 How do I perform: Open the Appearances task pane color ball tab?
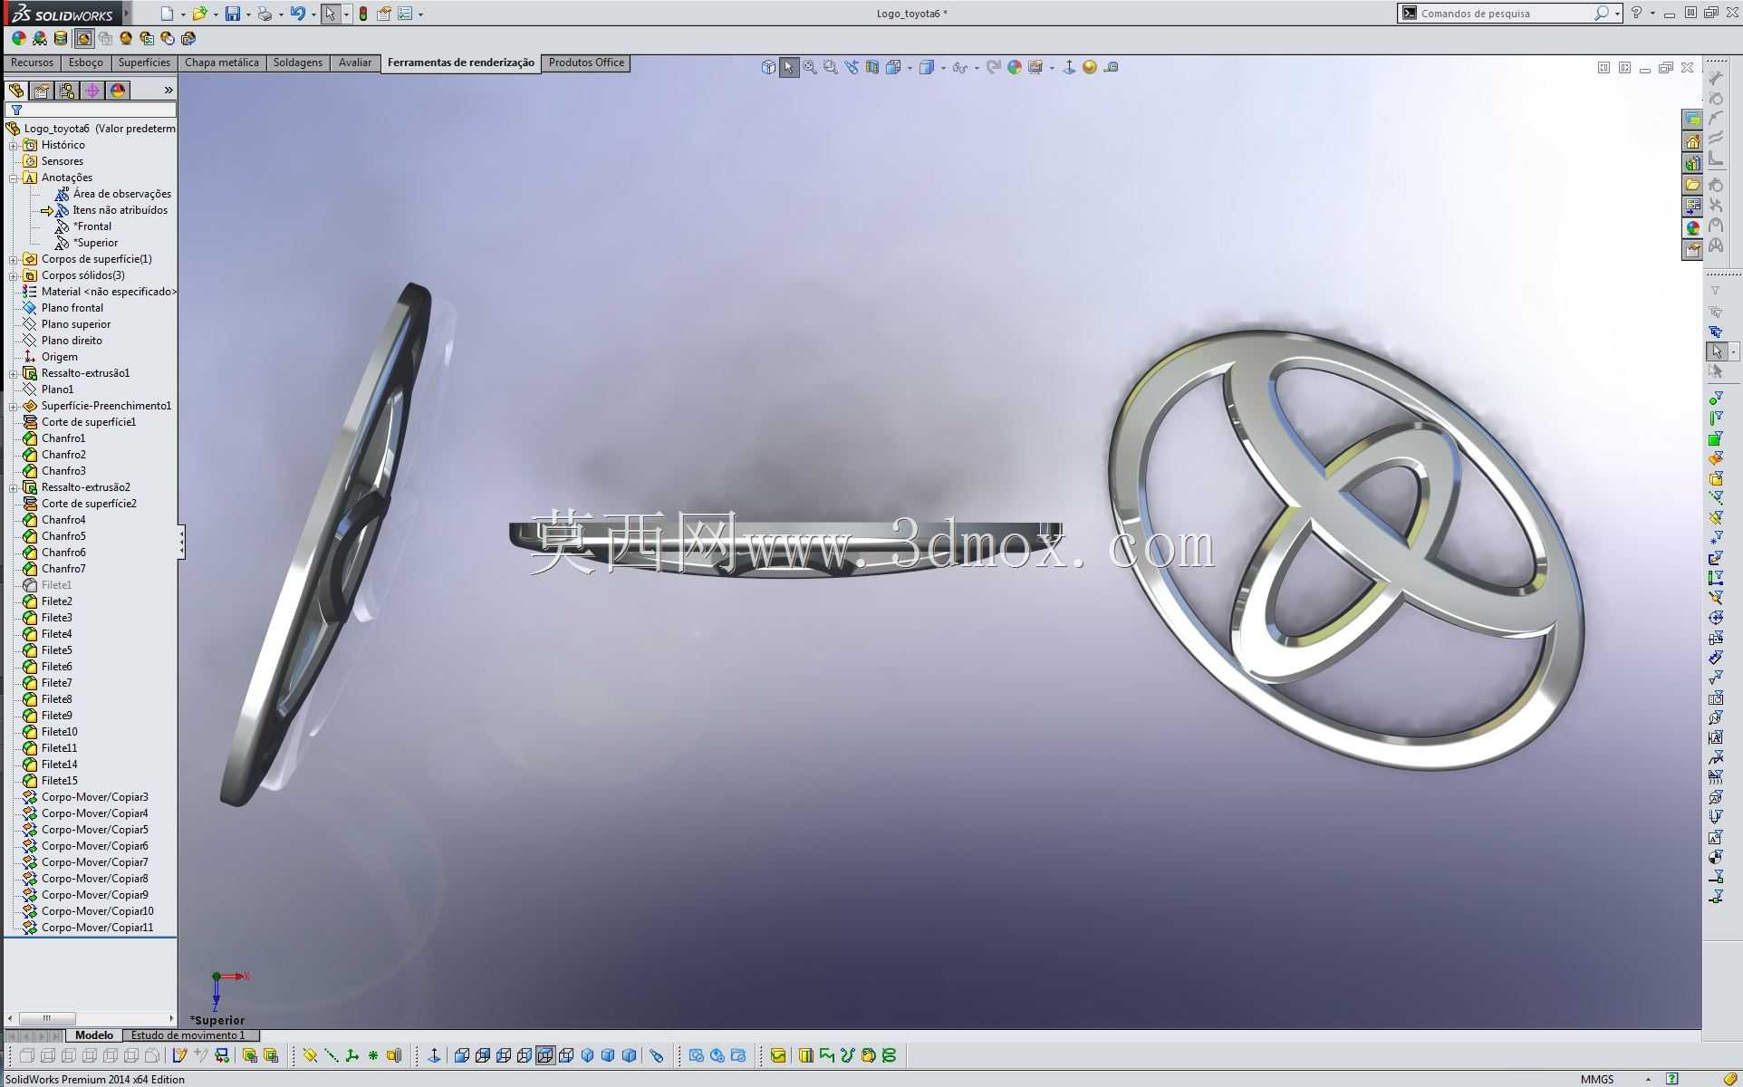point(1692,228)
